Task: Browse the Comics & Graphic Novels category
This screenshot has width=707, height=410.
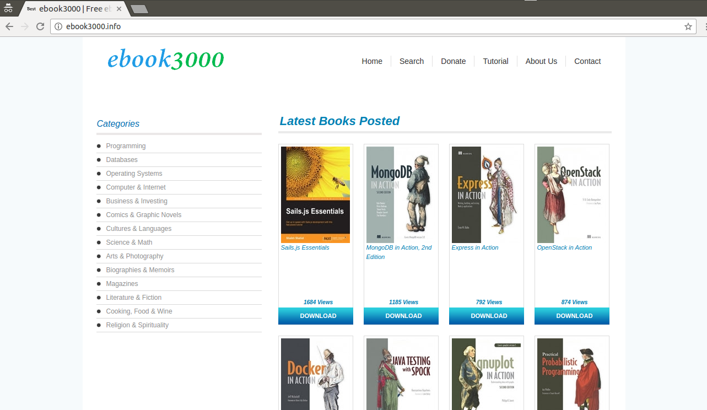Action: click(x=143, y=215)
